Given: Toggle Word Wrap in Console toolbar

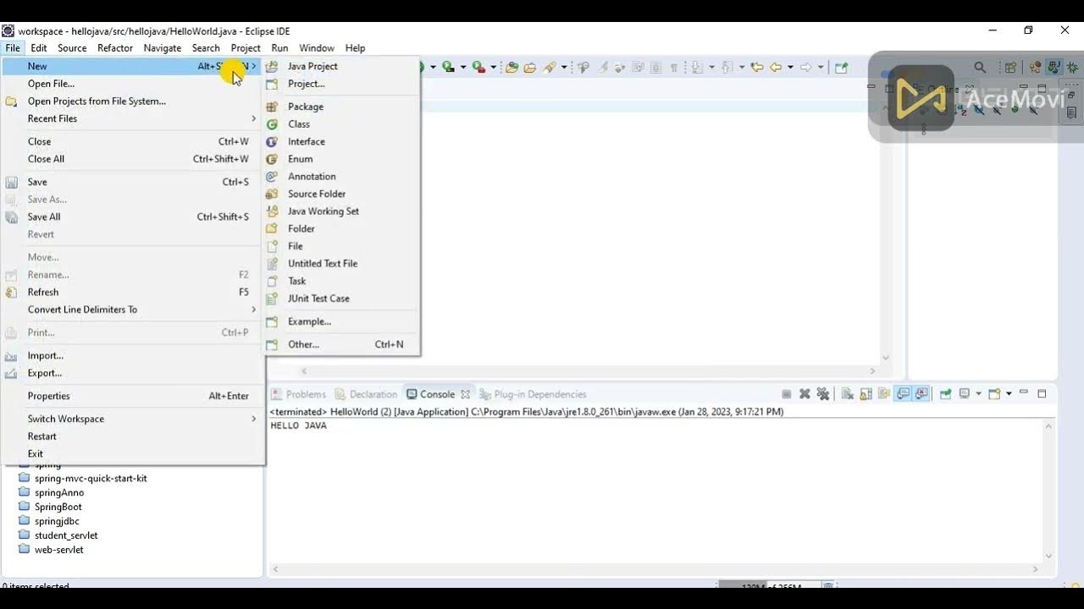Looking at the screenshot, I should (884, 394).
